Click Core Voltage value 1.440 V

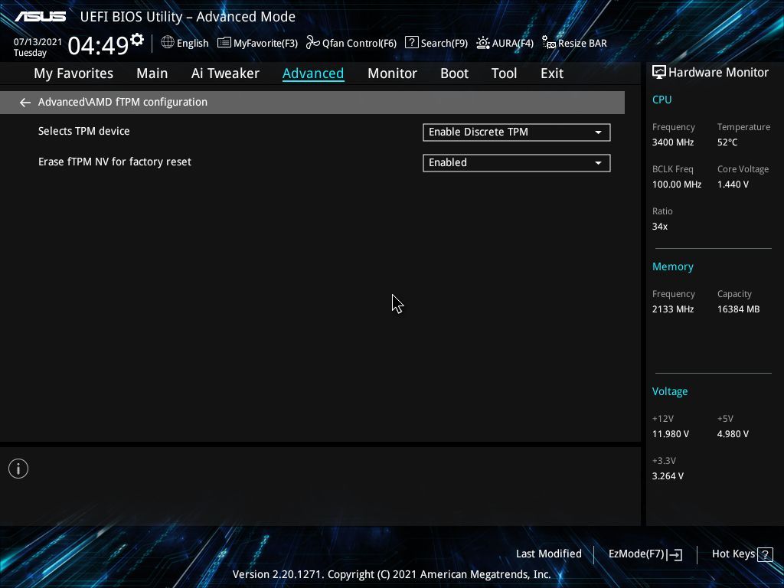coord(733,185)
